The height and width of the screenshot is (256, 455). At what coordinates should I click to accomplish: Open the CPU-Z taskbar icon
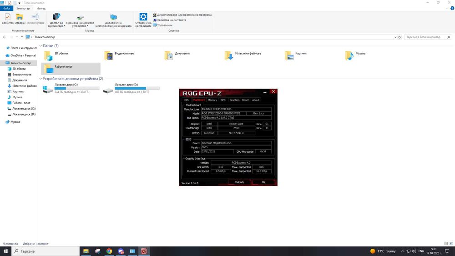point(144,251)
